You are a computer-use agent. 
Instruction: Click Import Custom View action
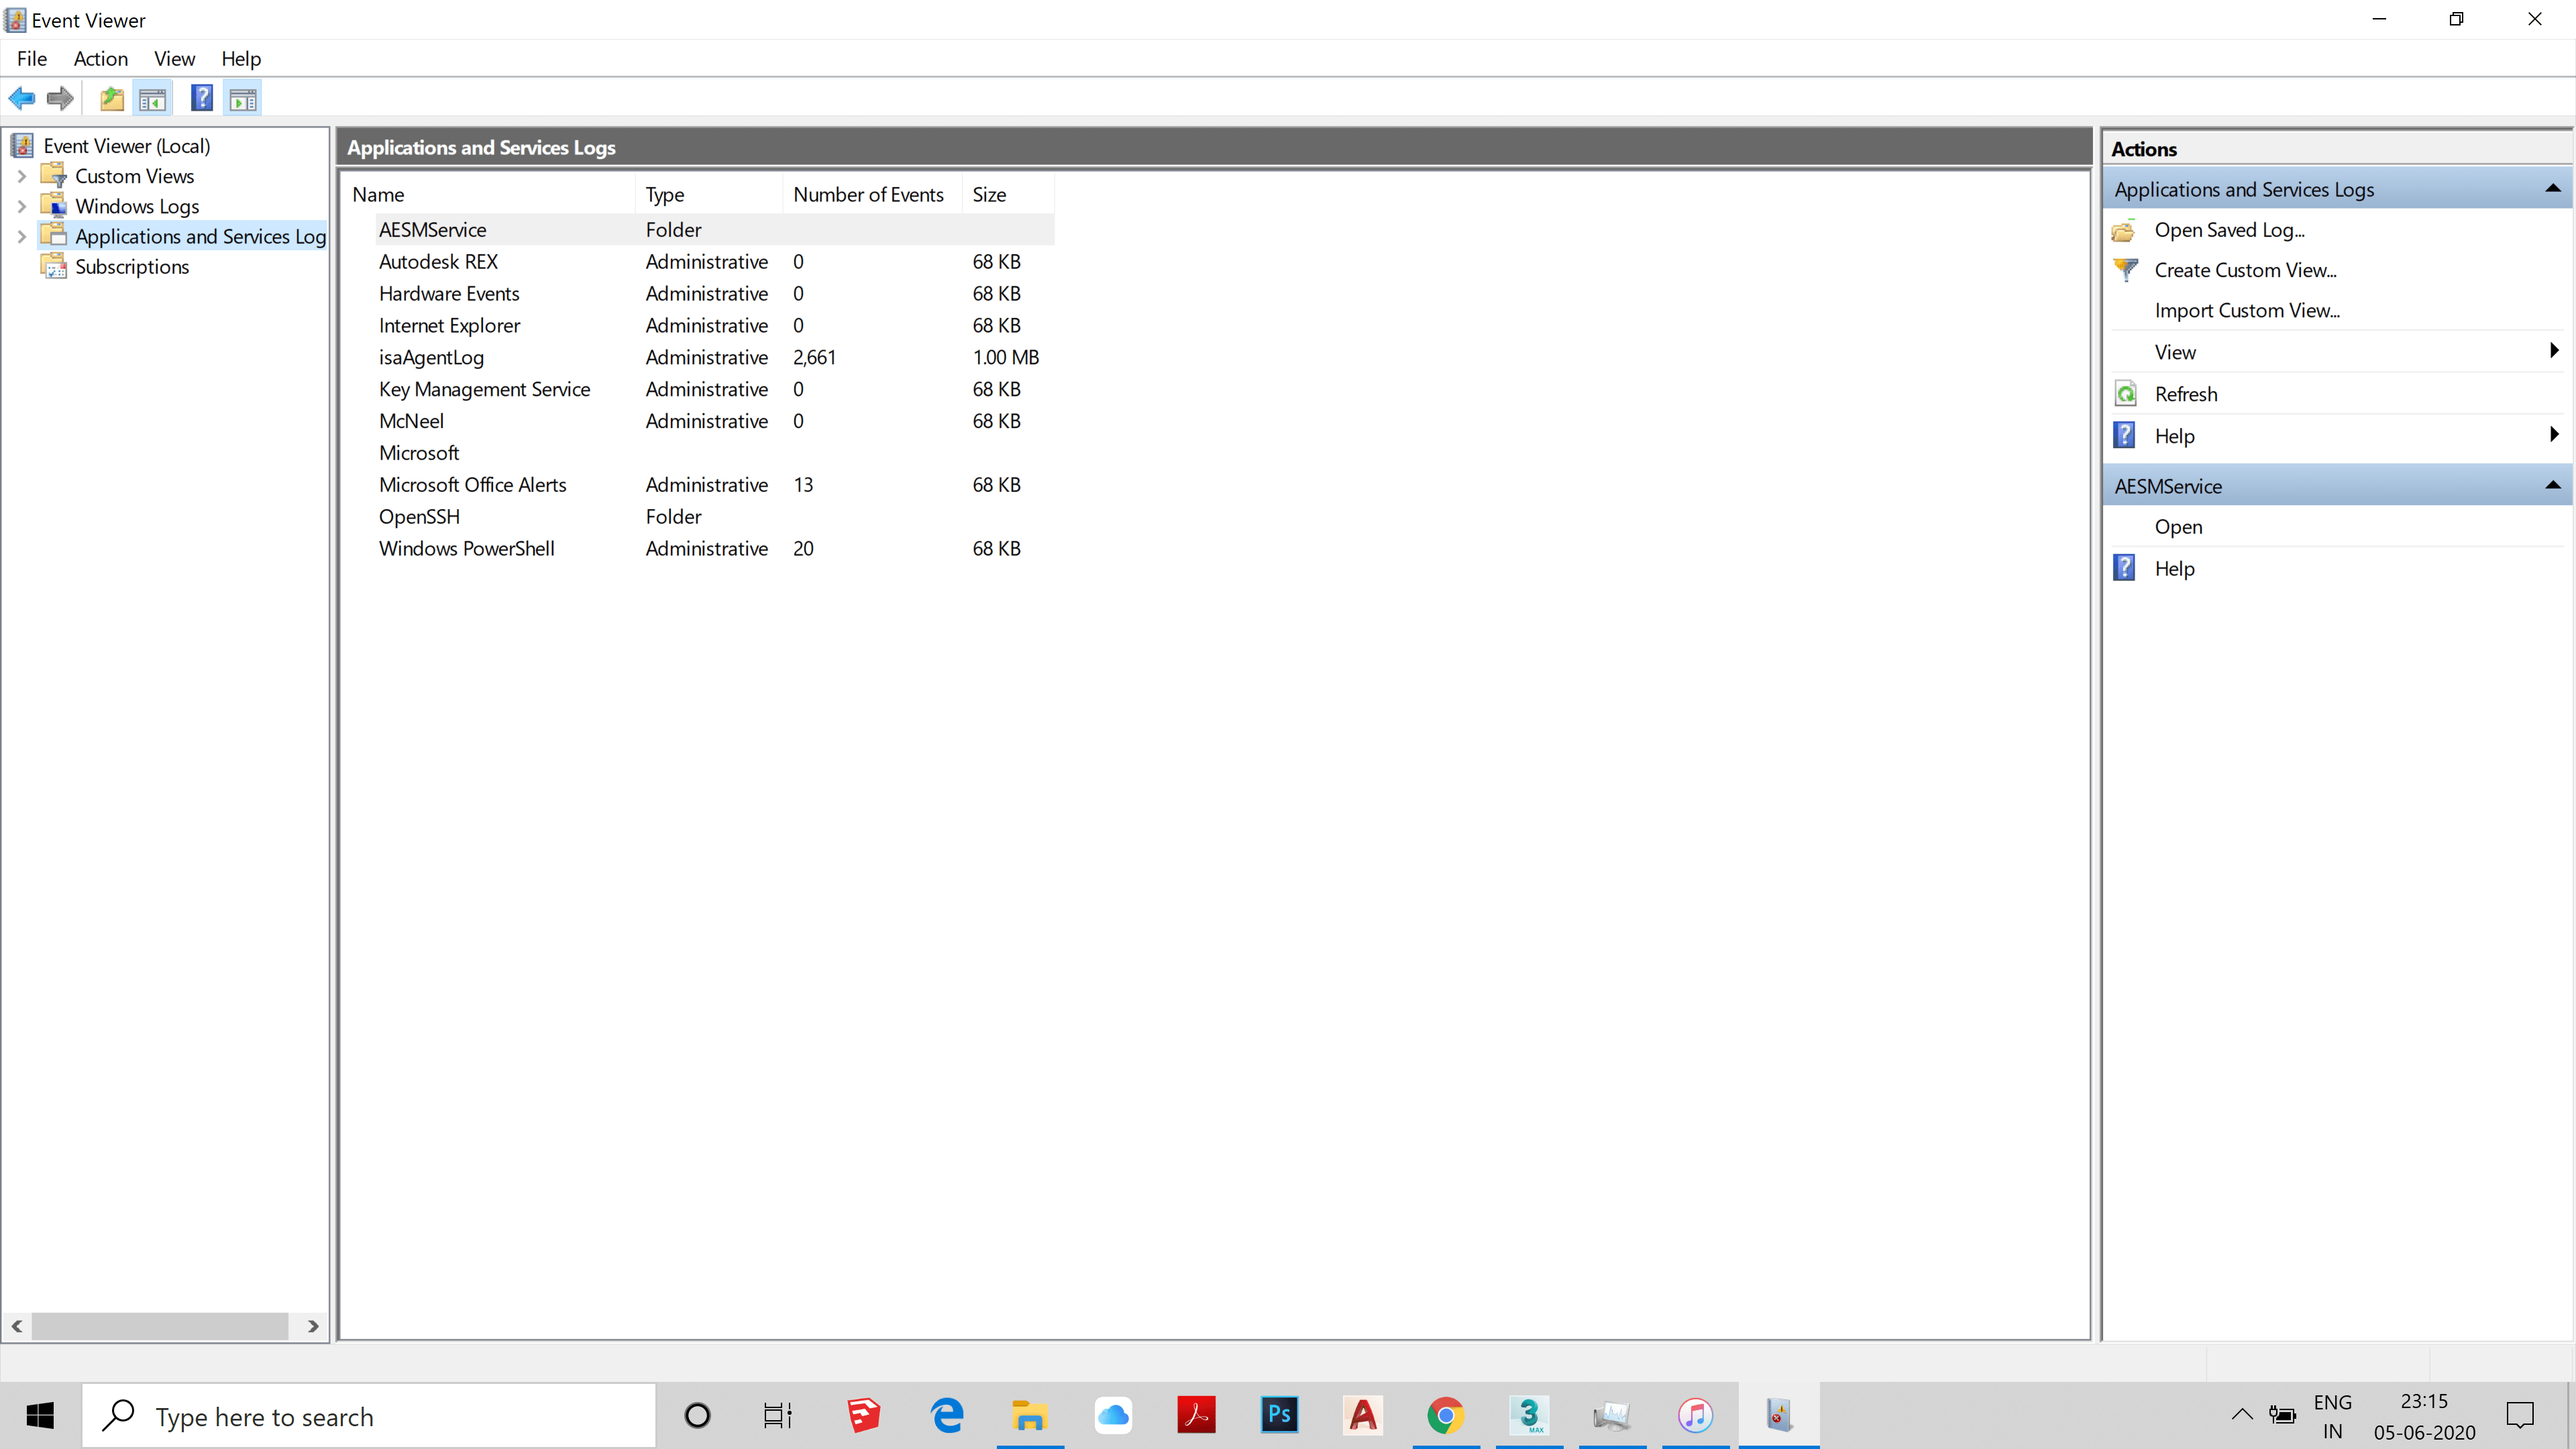point(2246,311)
